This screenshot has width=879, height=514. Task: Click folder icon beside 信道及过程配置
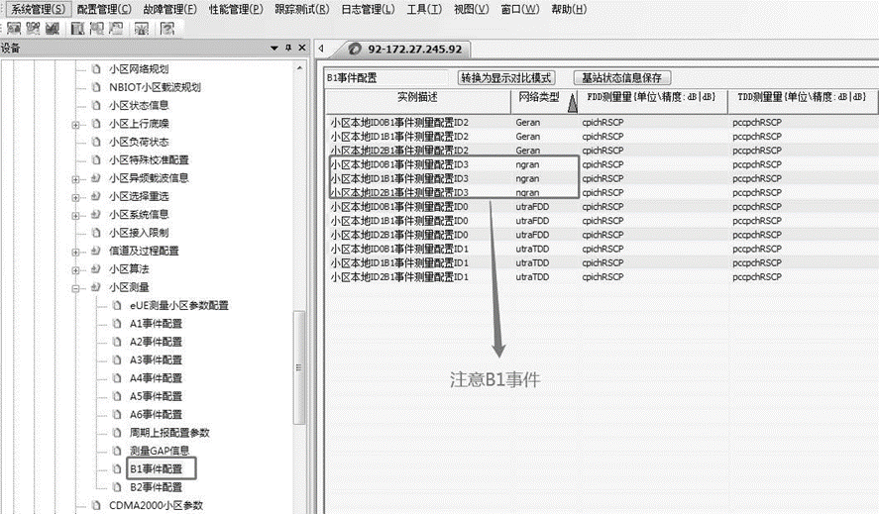(x=96, y=251)
